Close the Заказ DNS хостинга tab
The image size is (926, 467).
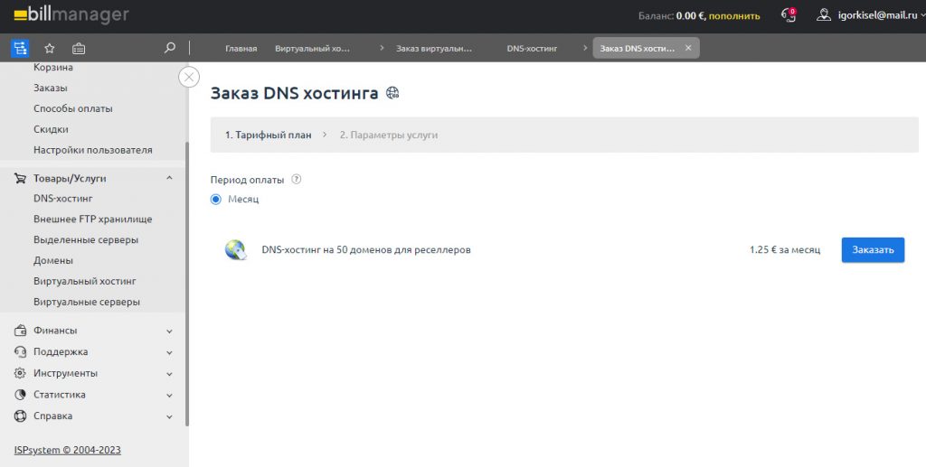coord(688,48)
